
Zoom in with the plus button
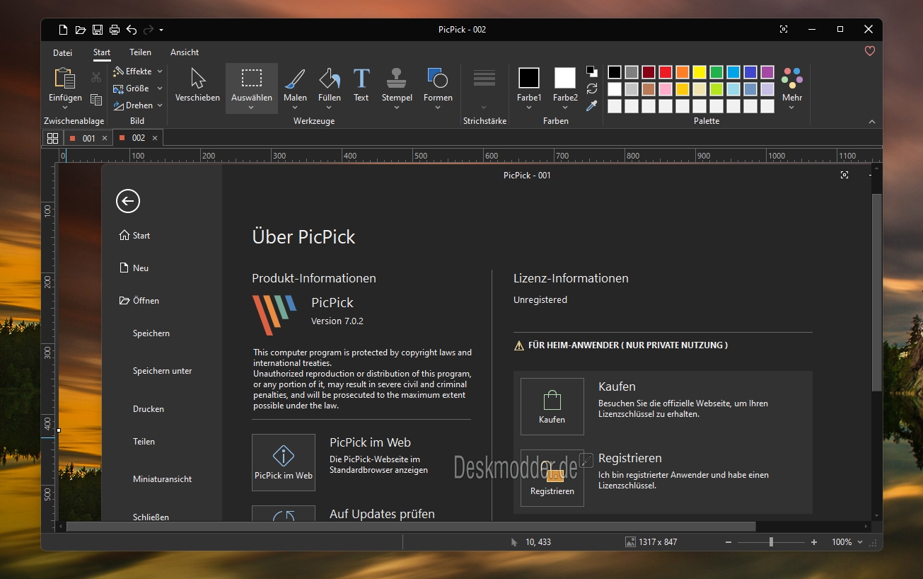(814, 542)
